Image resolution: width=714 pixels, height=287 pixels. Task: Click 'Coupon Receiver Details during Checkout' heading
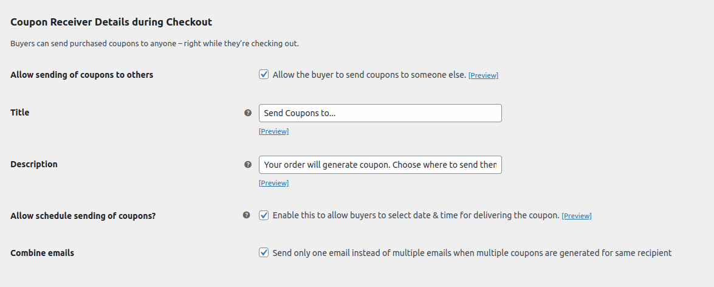[x=111, y=22]
